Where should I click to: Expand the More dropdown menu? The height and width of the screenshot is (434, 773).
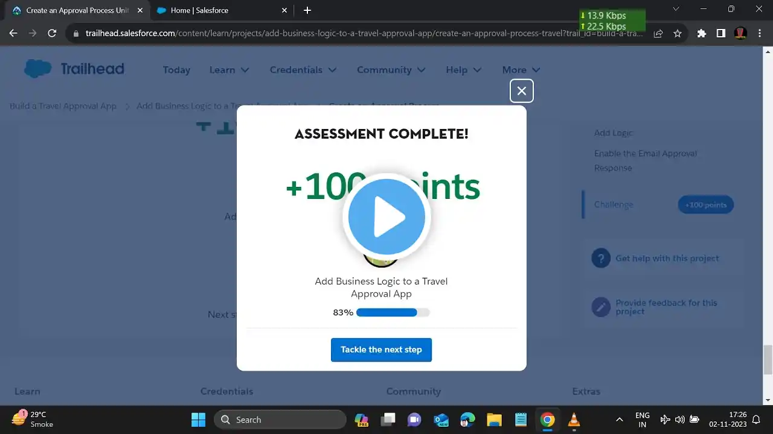coord(521,70)
